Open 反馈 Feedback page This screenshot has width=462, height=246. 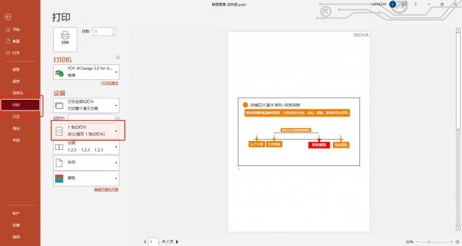[16, 225]
